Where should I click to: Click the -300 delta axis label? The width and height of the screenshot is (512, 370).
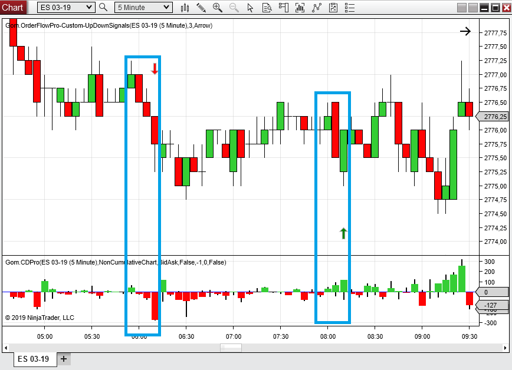pyautogui.click(x=490, y=323)
